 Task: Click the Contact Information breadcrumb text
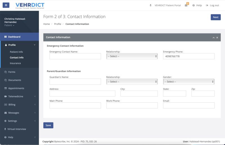pyautogui.click(x=77, y=24)
